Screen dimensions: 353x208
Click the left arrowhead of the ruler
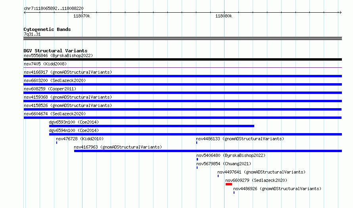point(25,13)
